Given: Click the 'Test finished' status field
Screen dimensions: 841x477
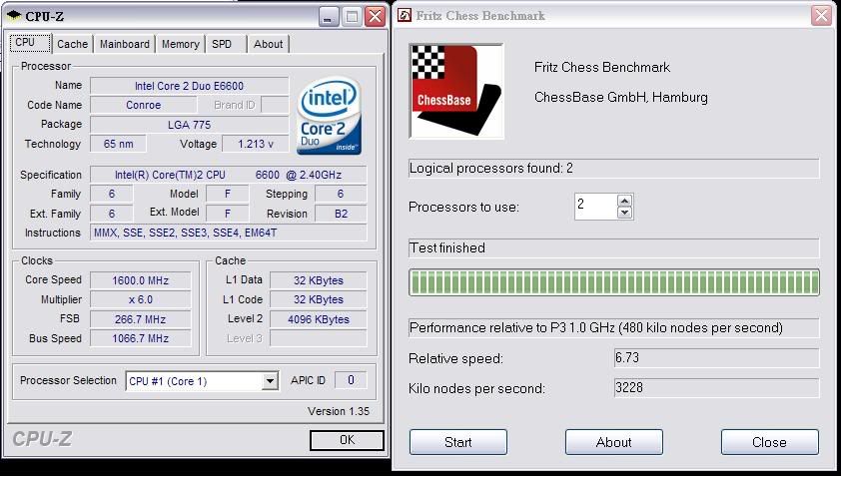Looking at the screenshot, I should [x=614, y=248].
